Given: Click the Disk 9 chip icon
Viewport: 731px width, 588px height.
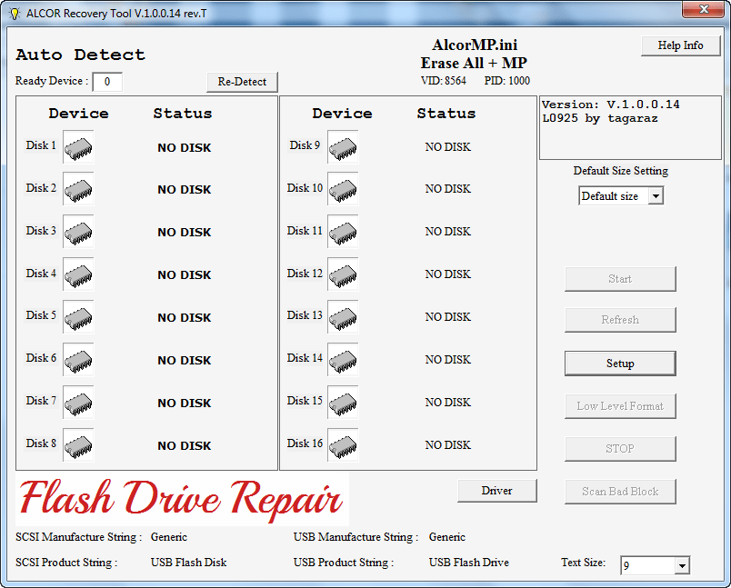Looking at the screenshot, I should click(x=341, y=145).
